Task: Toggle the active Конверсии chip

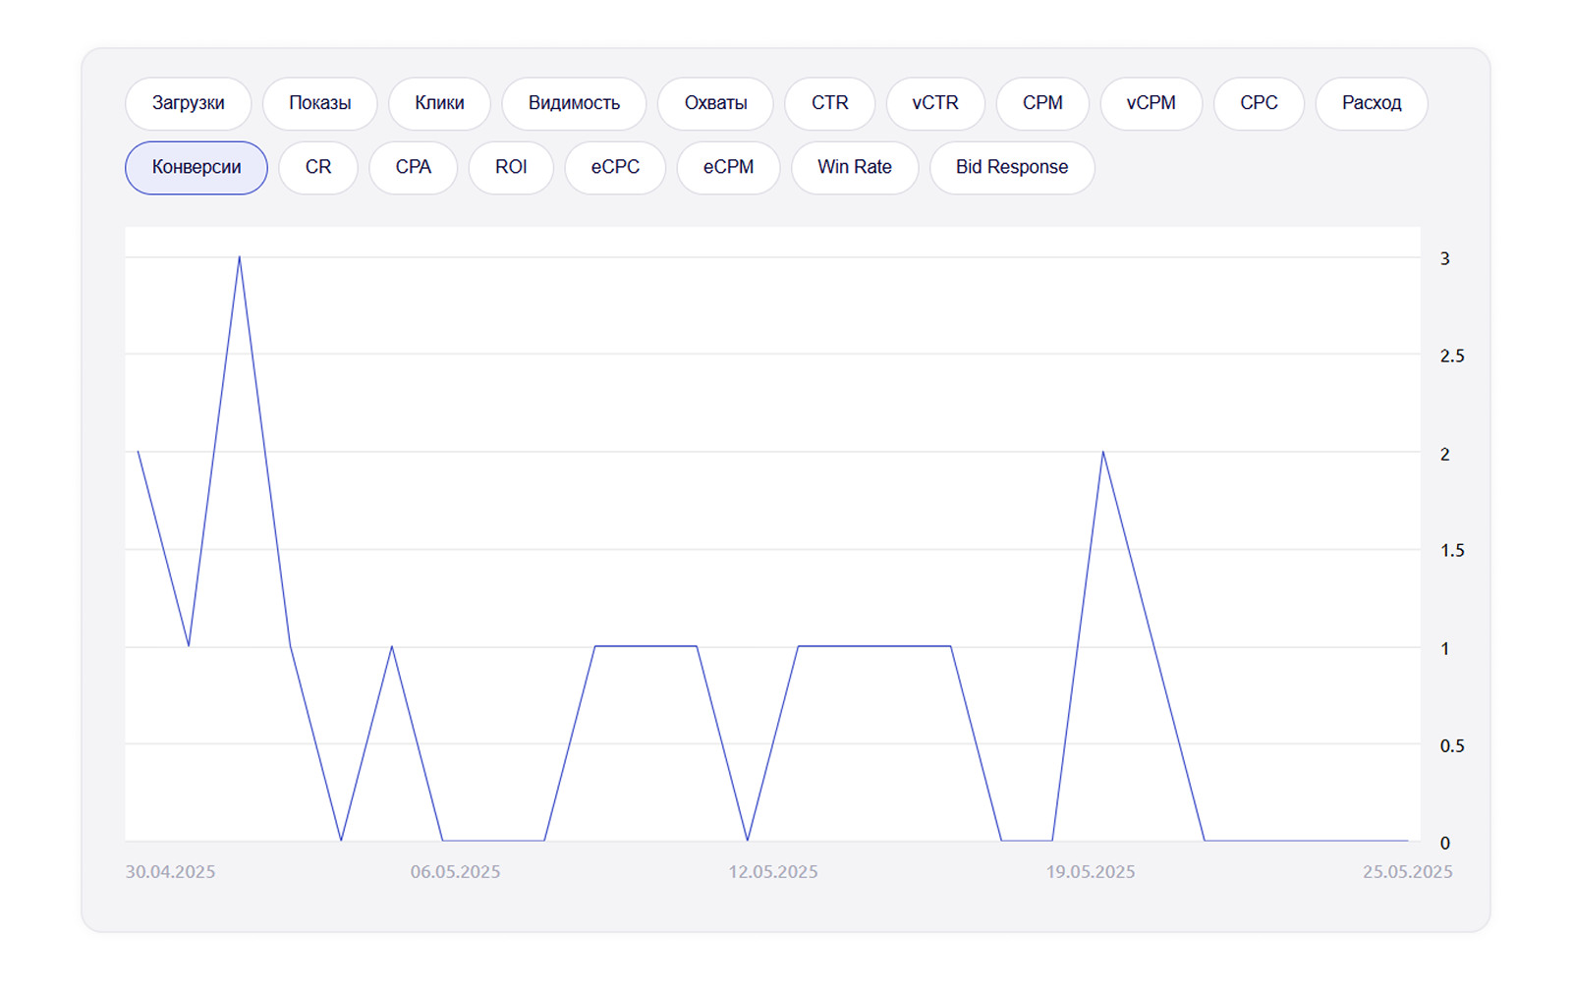Action: (x=196, y=167)
